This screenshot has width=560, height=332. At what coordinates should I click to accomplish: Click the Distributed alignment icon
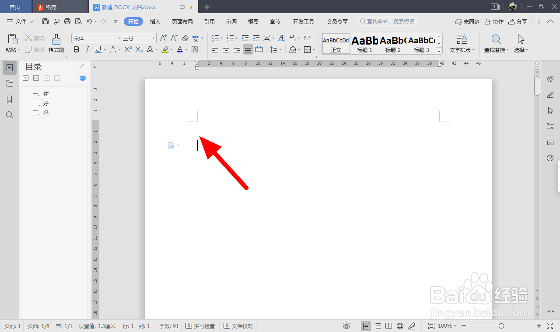point(259,50)
